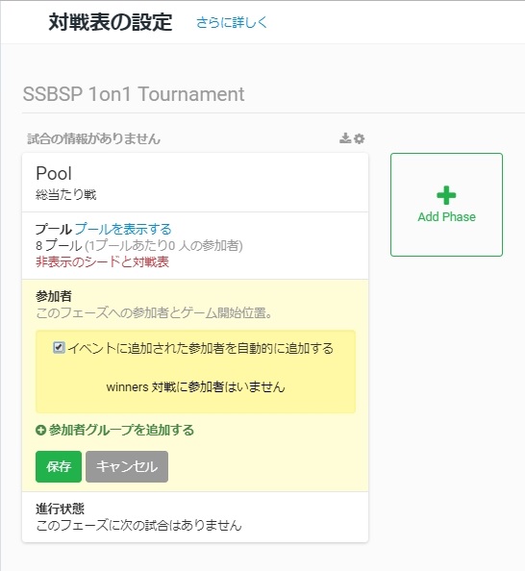The image size is (525, 571).
Task: Click the plus circle icon beside 参加者グループを追加する
Action: point(40,430)
